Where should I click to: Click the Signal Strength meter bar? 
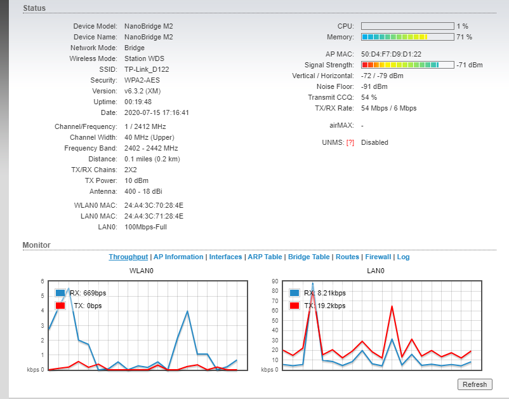coord(407,65)
